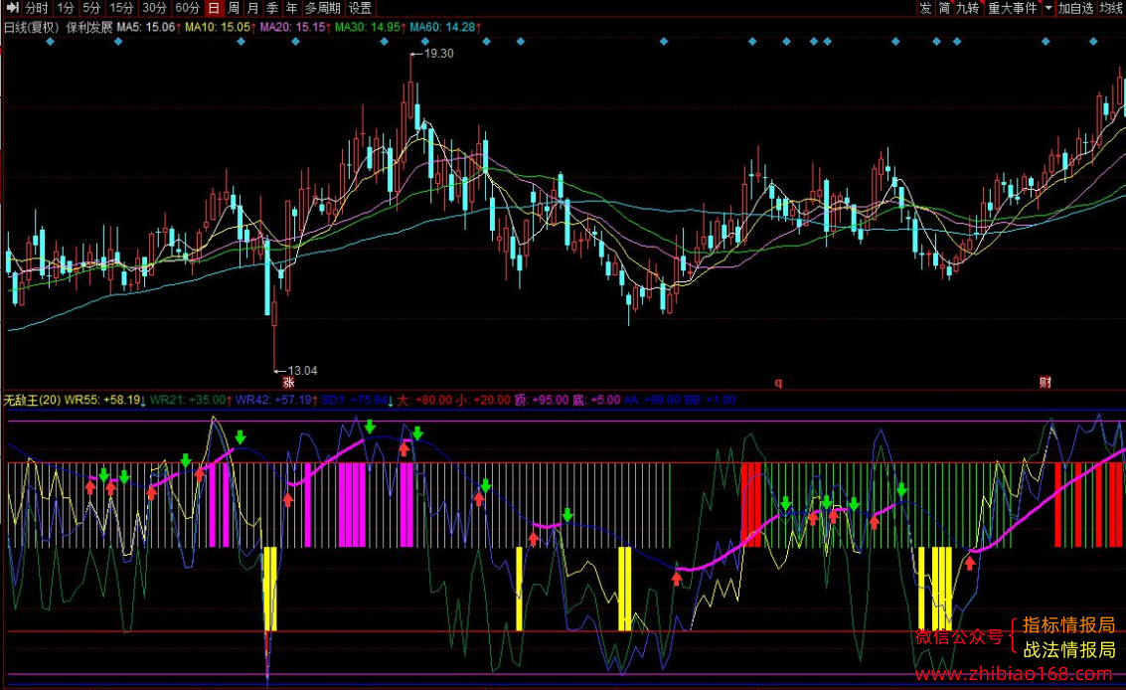The width and height of the screenshot is (1126, 690).
Task: Click the WR42: +57.19 indicator value
Action: coord(276,400)
